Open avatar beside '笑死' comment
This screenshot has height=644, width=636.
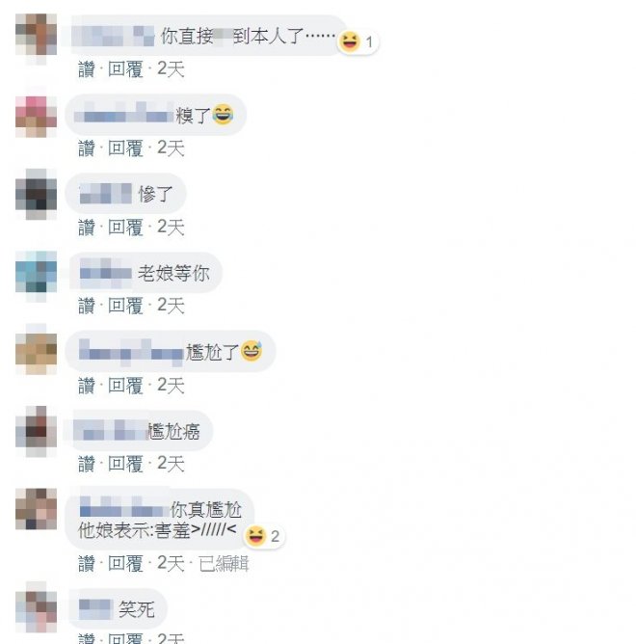coord(36,607)
